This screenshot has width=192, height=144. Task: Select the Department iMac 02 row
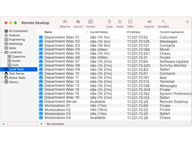(115, 41)
